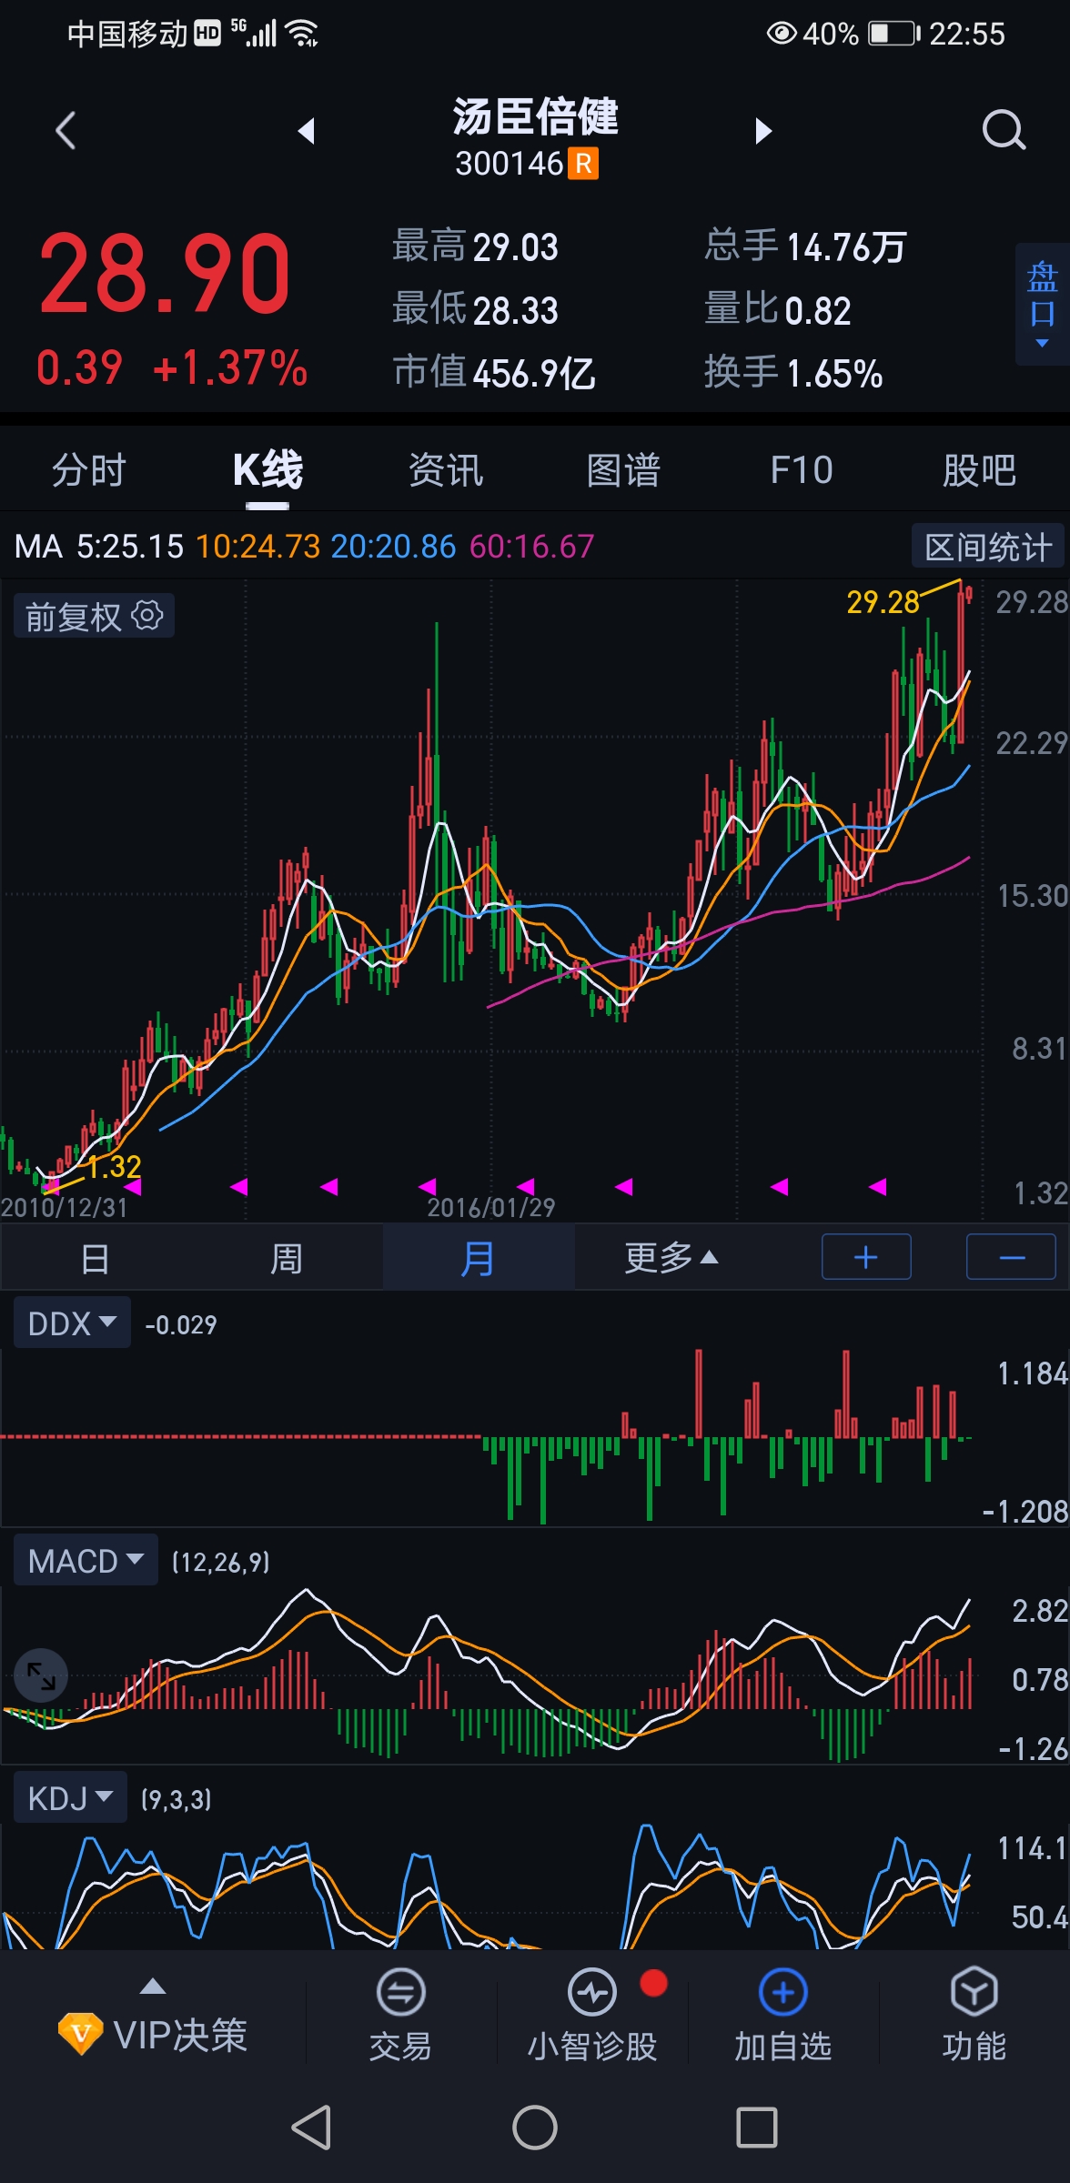Open the MACD indicator dropdown
Screen dimensions: 1070x2183
click(x=86, y=1561)
